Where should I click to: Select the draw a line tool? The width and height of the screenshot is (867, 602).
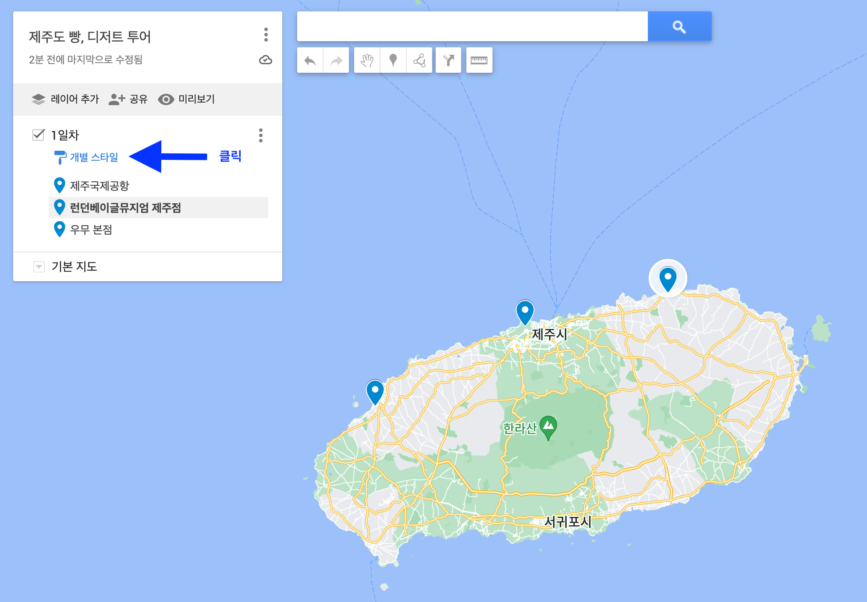[x=420, y=60]
